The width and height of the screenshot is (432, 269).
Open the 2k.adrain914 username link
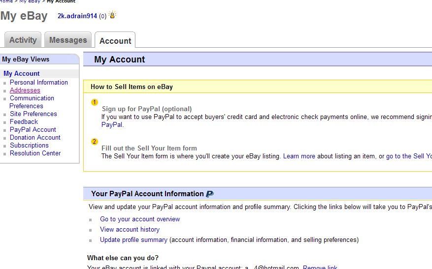77,16
